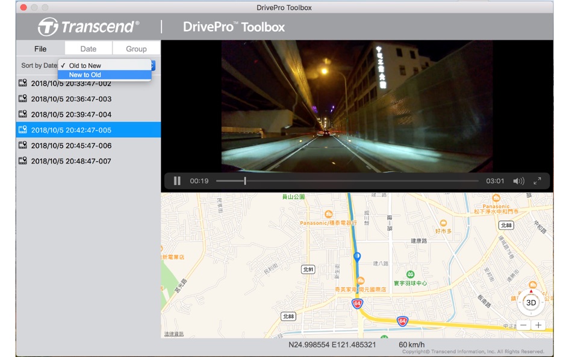Select Old to New sort option
Viewport: 572px width, 357px height.
click(105, 66)
